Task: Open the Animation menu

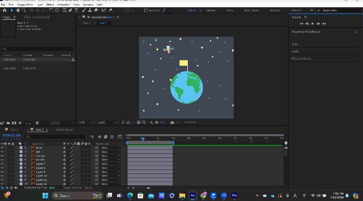Action: pos(64,5)
